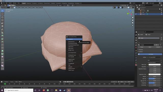Open WhatsApp from the taskbar
163x92 pixels.
click(x=48, y=90)
